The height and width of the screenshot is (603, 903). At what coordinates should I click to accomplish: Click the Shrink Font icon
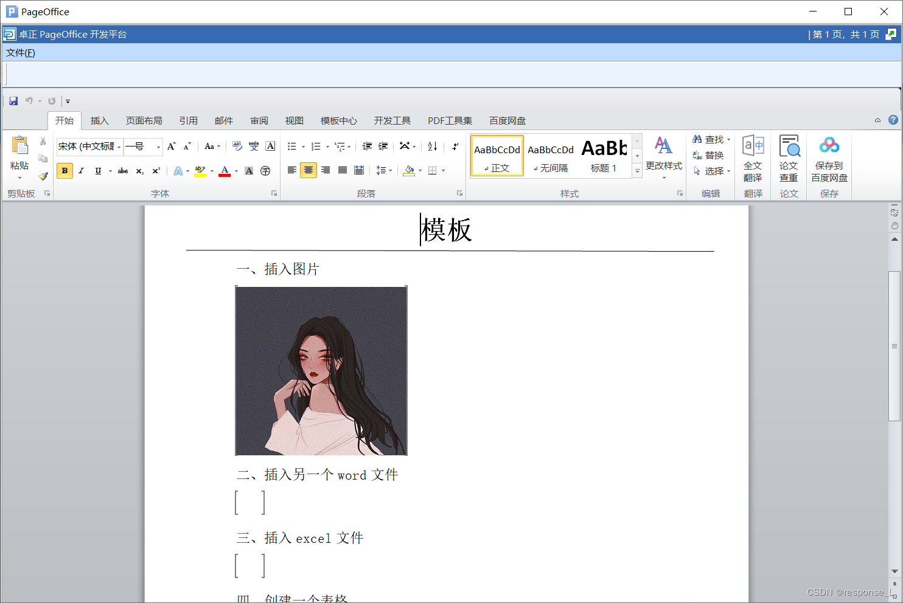coord(187,146)
